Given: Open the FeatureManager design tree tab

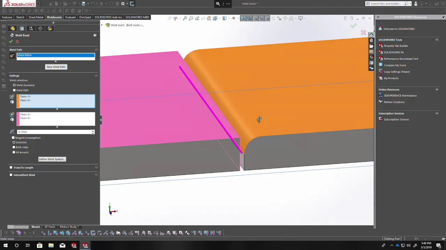Looking at the screenshot, I should pyautogui.click(x=13, y=28).
